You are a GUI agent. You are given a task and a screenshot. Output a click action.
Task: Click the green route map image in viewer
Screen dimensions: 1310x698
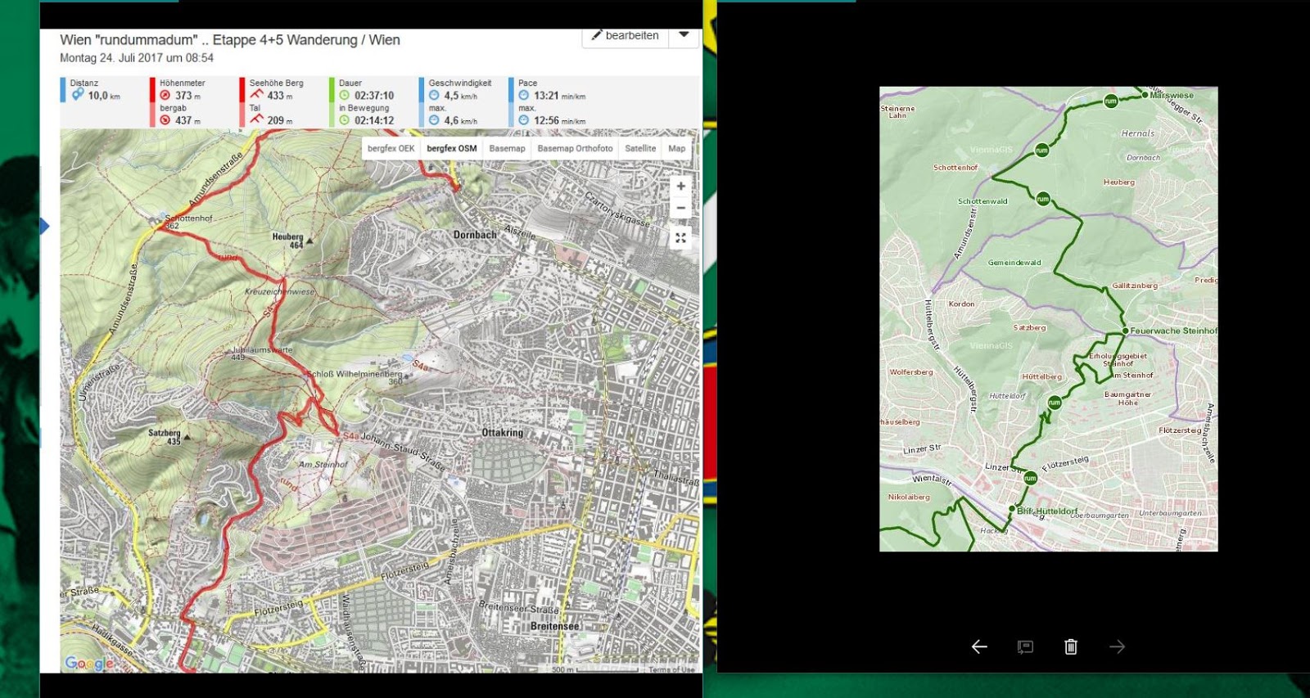coord(1049,319)
